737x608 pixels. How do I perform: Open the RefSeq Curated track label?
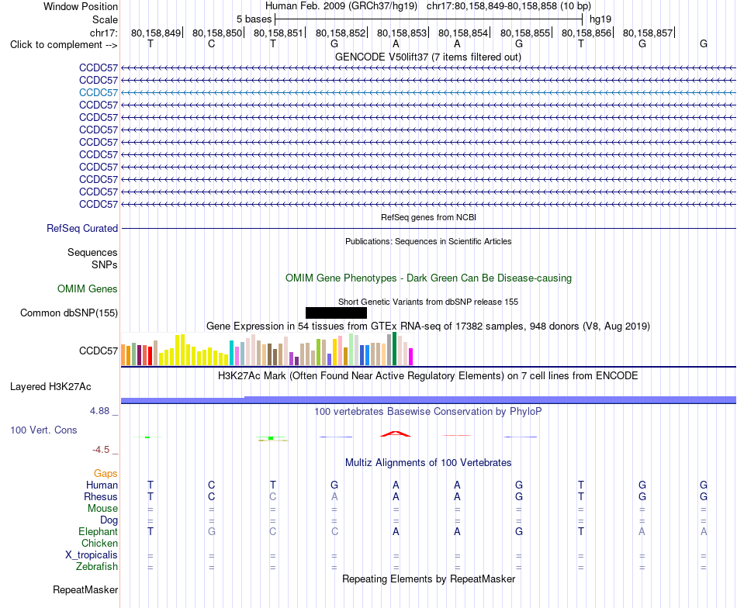click(x=82, y=228)
